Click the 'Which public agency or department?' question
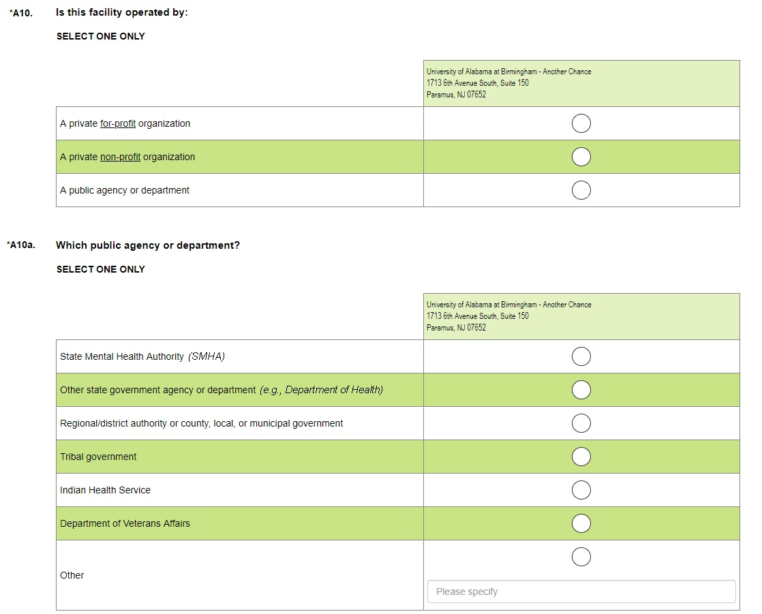Viewport: 762px width, 614px height. pos(148,245)
